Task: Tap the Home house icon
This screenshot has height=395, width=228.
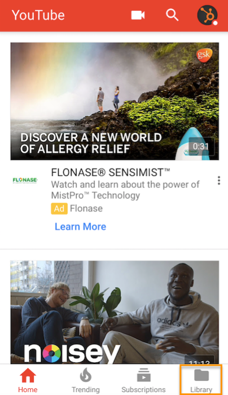Action: point(28,375)
